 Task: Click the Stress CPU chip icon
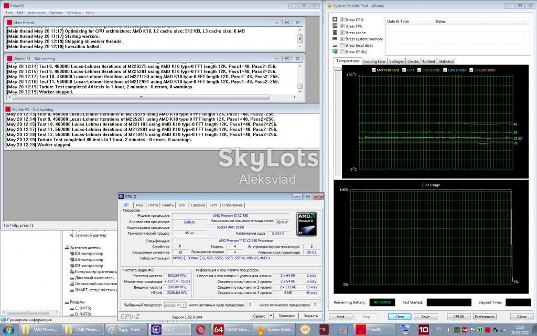tap(335, 19)
